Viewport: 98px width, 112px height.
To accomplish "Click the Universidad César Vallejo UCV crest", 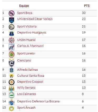I will click(12, 20).
